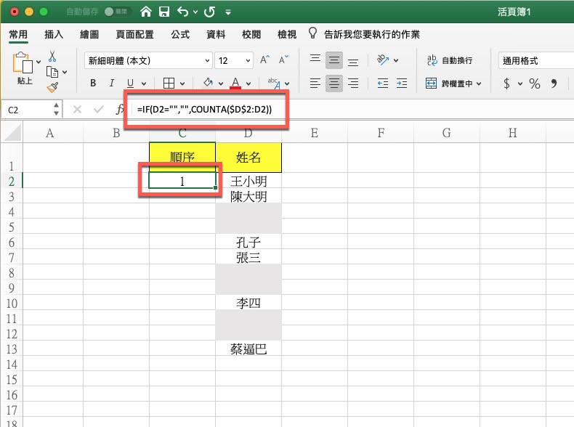Cancel formula entry with X
This screenshot has height=427, width=574.
77,110
